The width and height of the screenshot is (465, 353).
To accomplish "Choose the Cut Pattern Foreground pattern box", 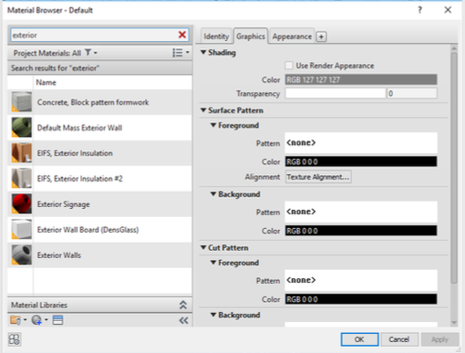I will coord(361,280).
